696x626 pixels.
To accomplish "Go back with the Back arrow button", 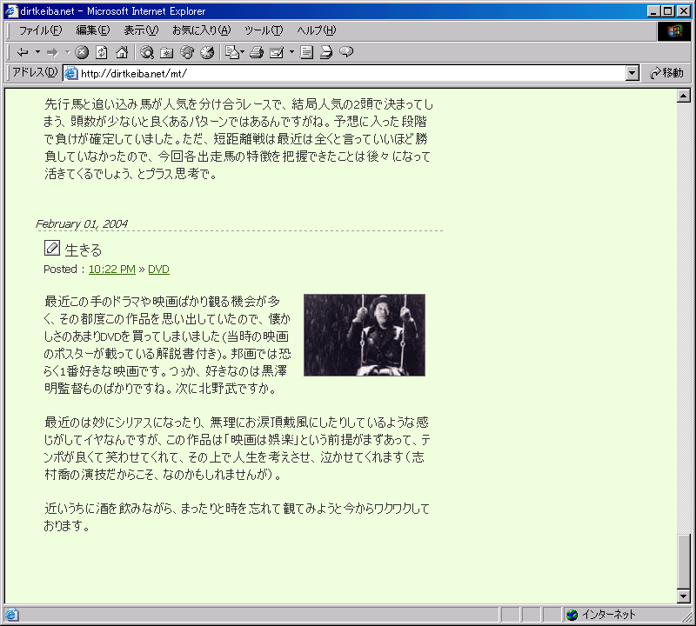I will click(23, 52).
